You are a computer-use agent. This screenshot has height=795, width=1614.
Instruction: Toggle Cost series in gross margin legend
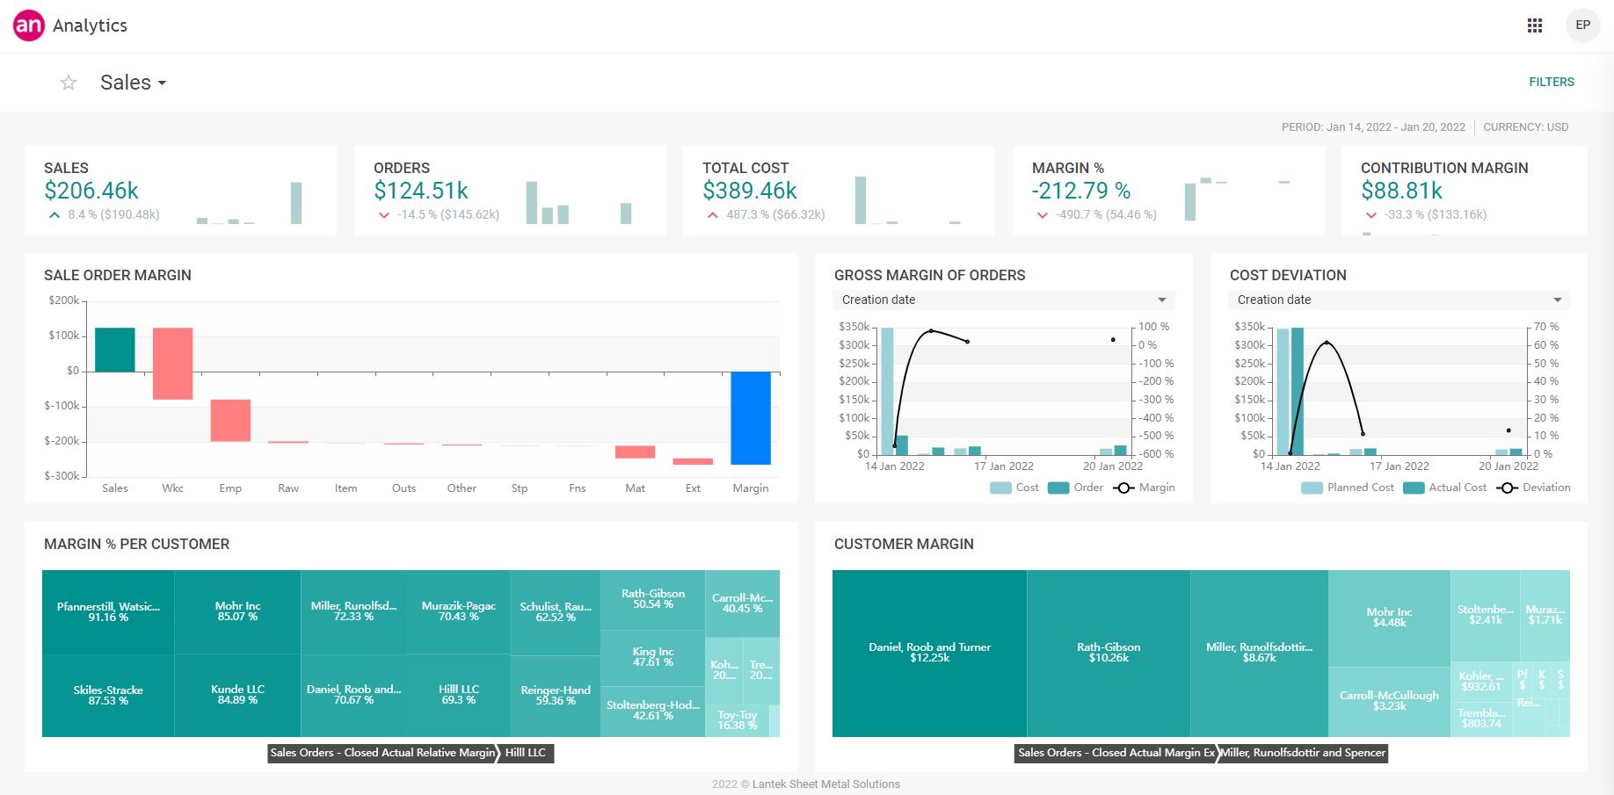pyautogui.click(x=1014, y=488)
